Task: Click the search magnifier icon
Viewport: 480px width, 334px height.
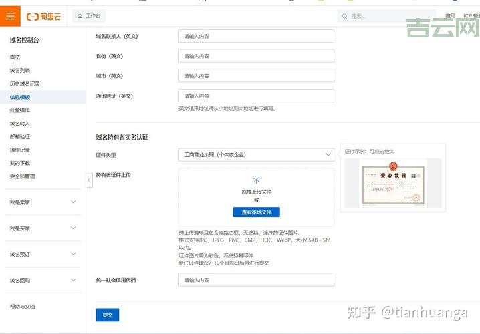Action: 345,16
